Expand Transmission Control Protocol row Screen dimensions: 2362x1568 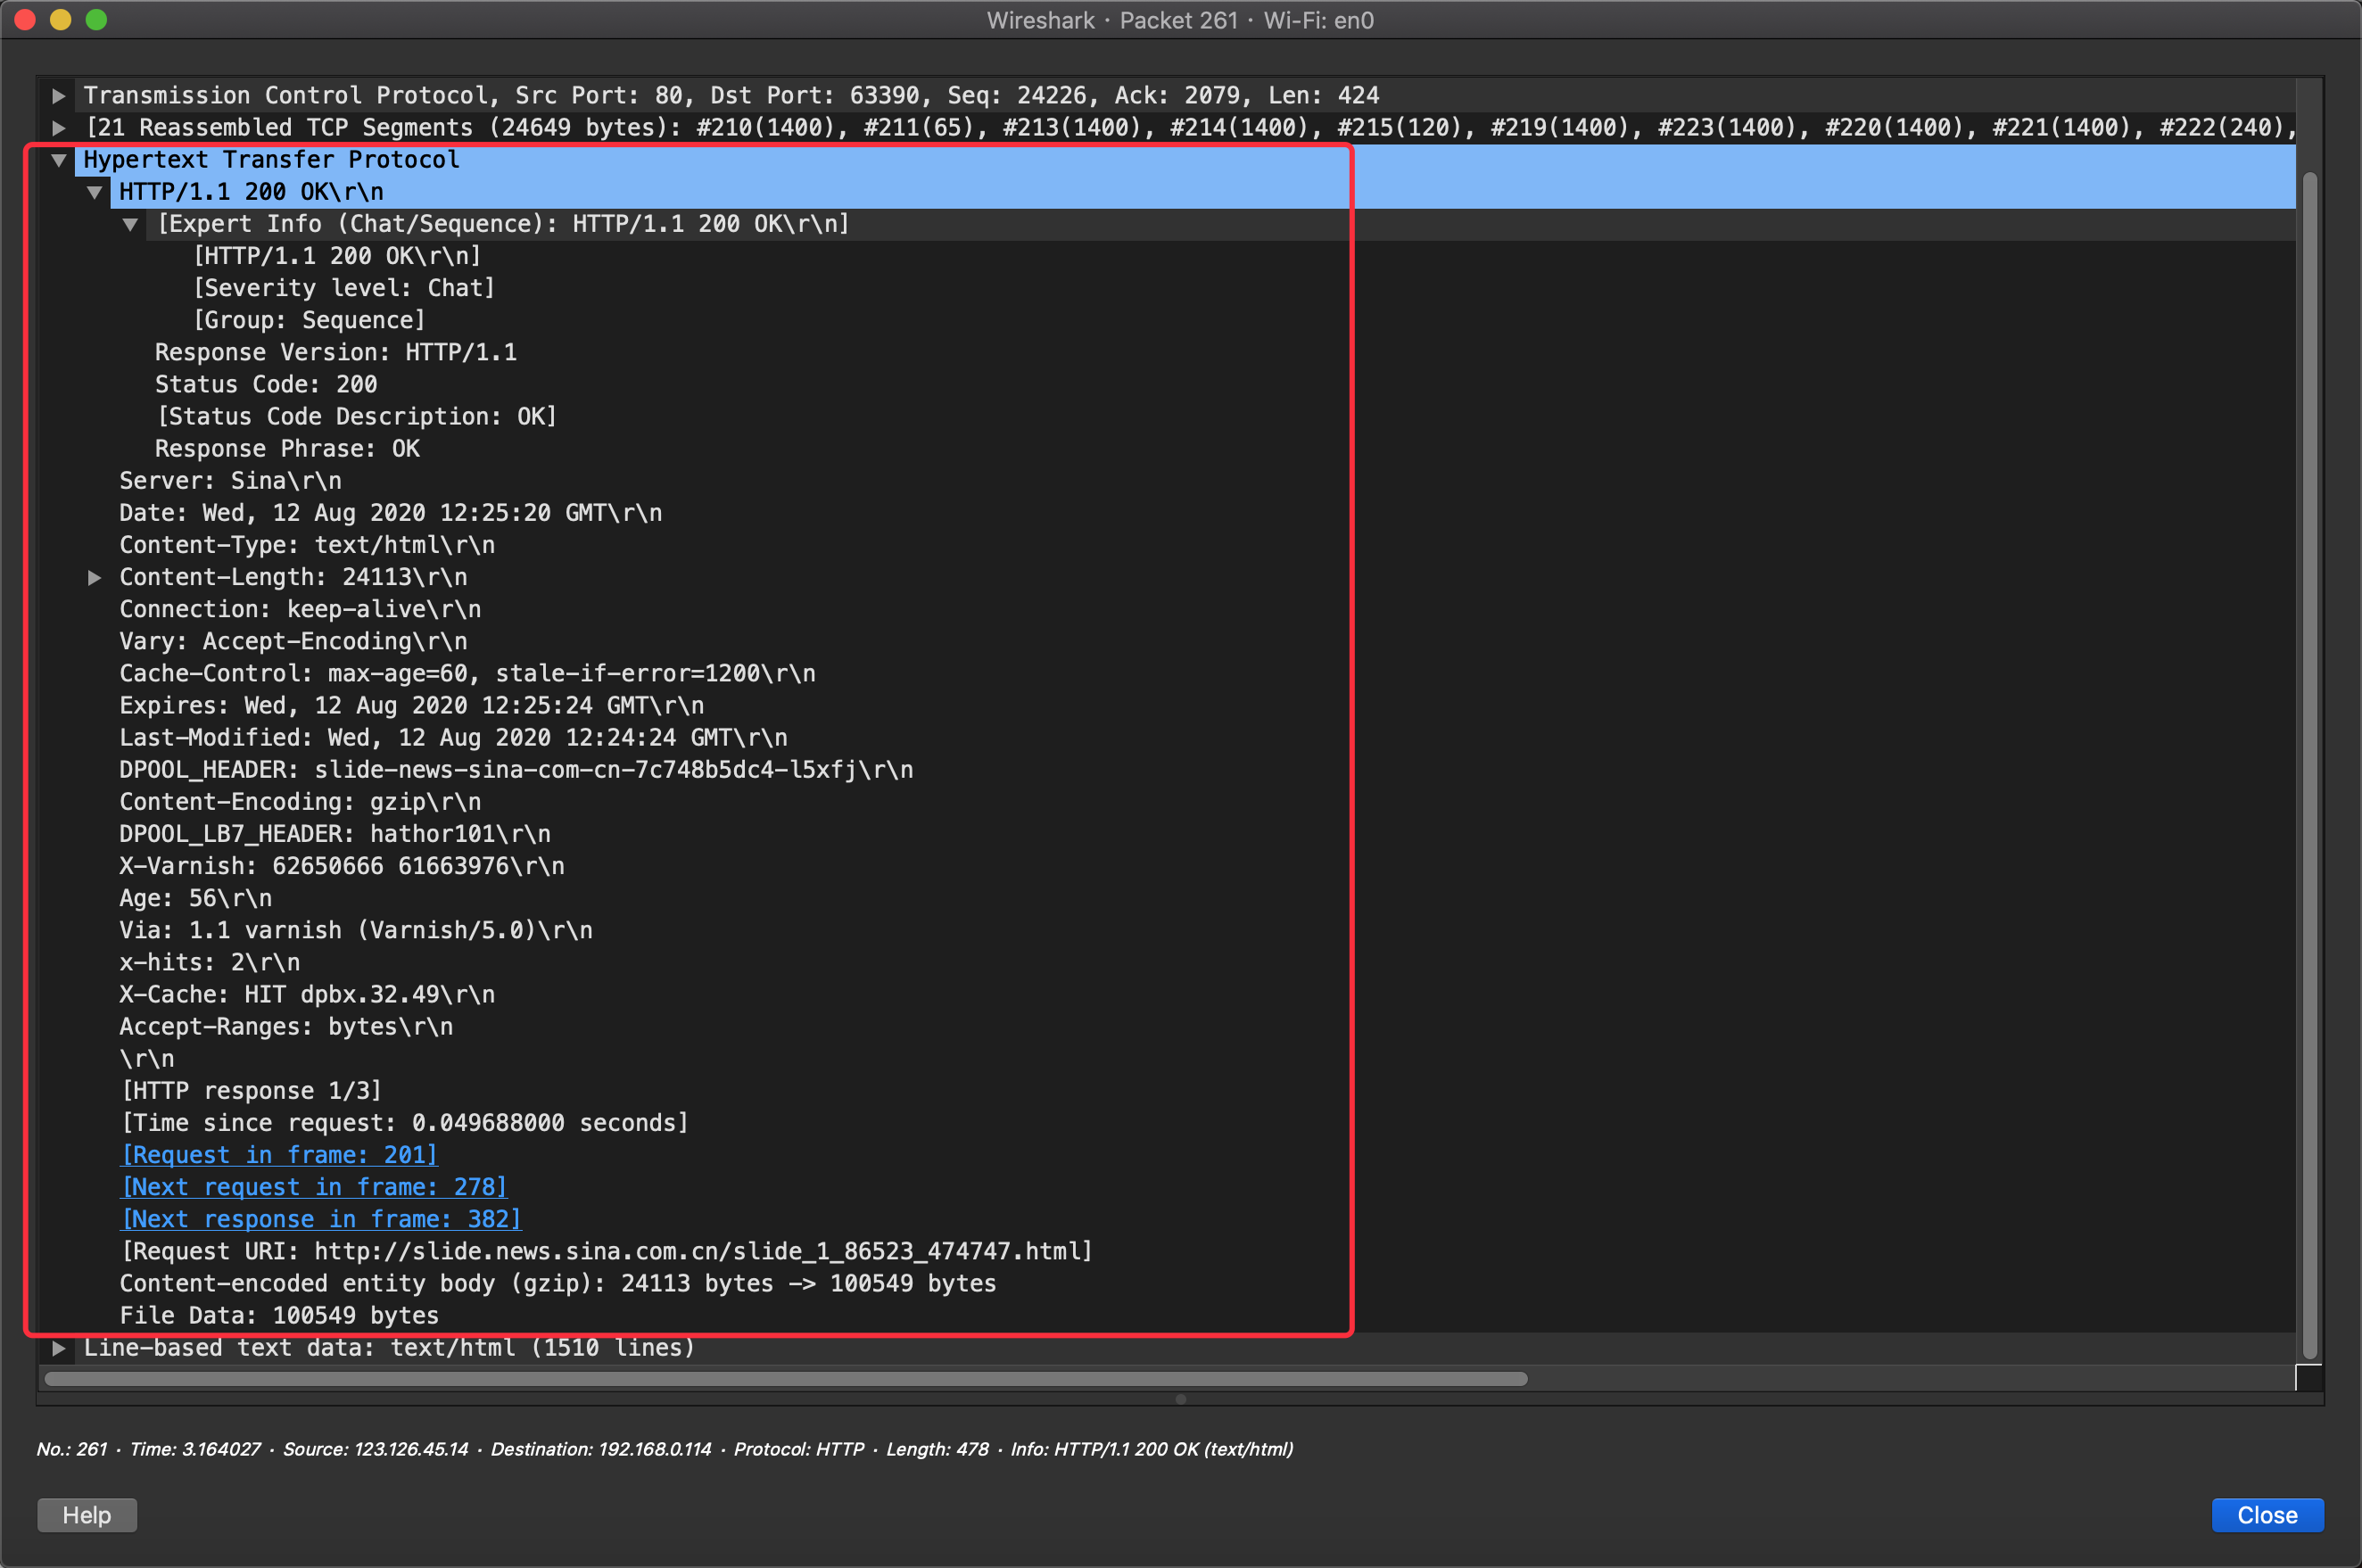(59, 96)
